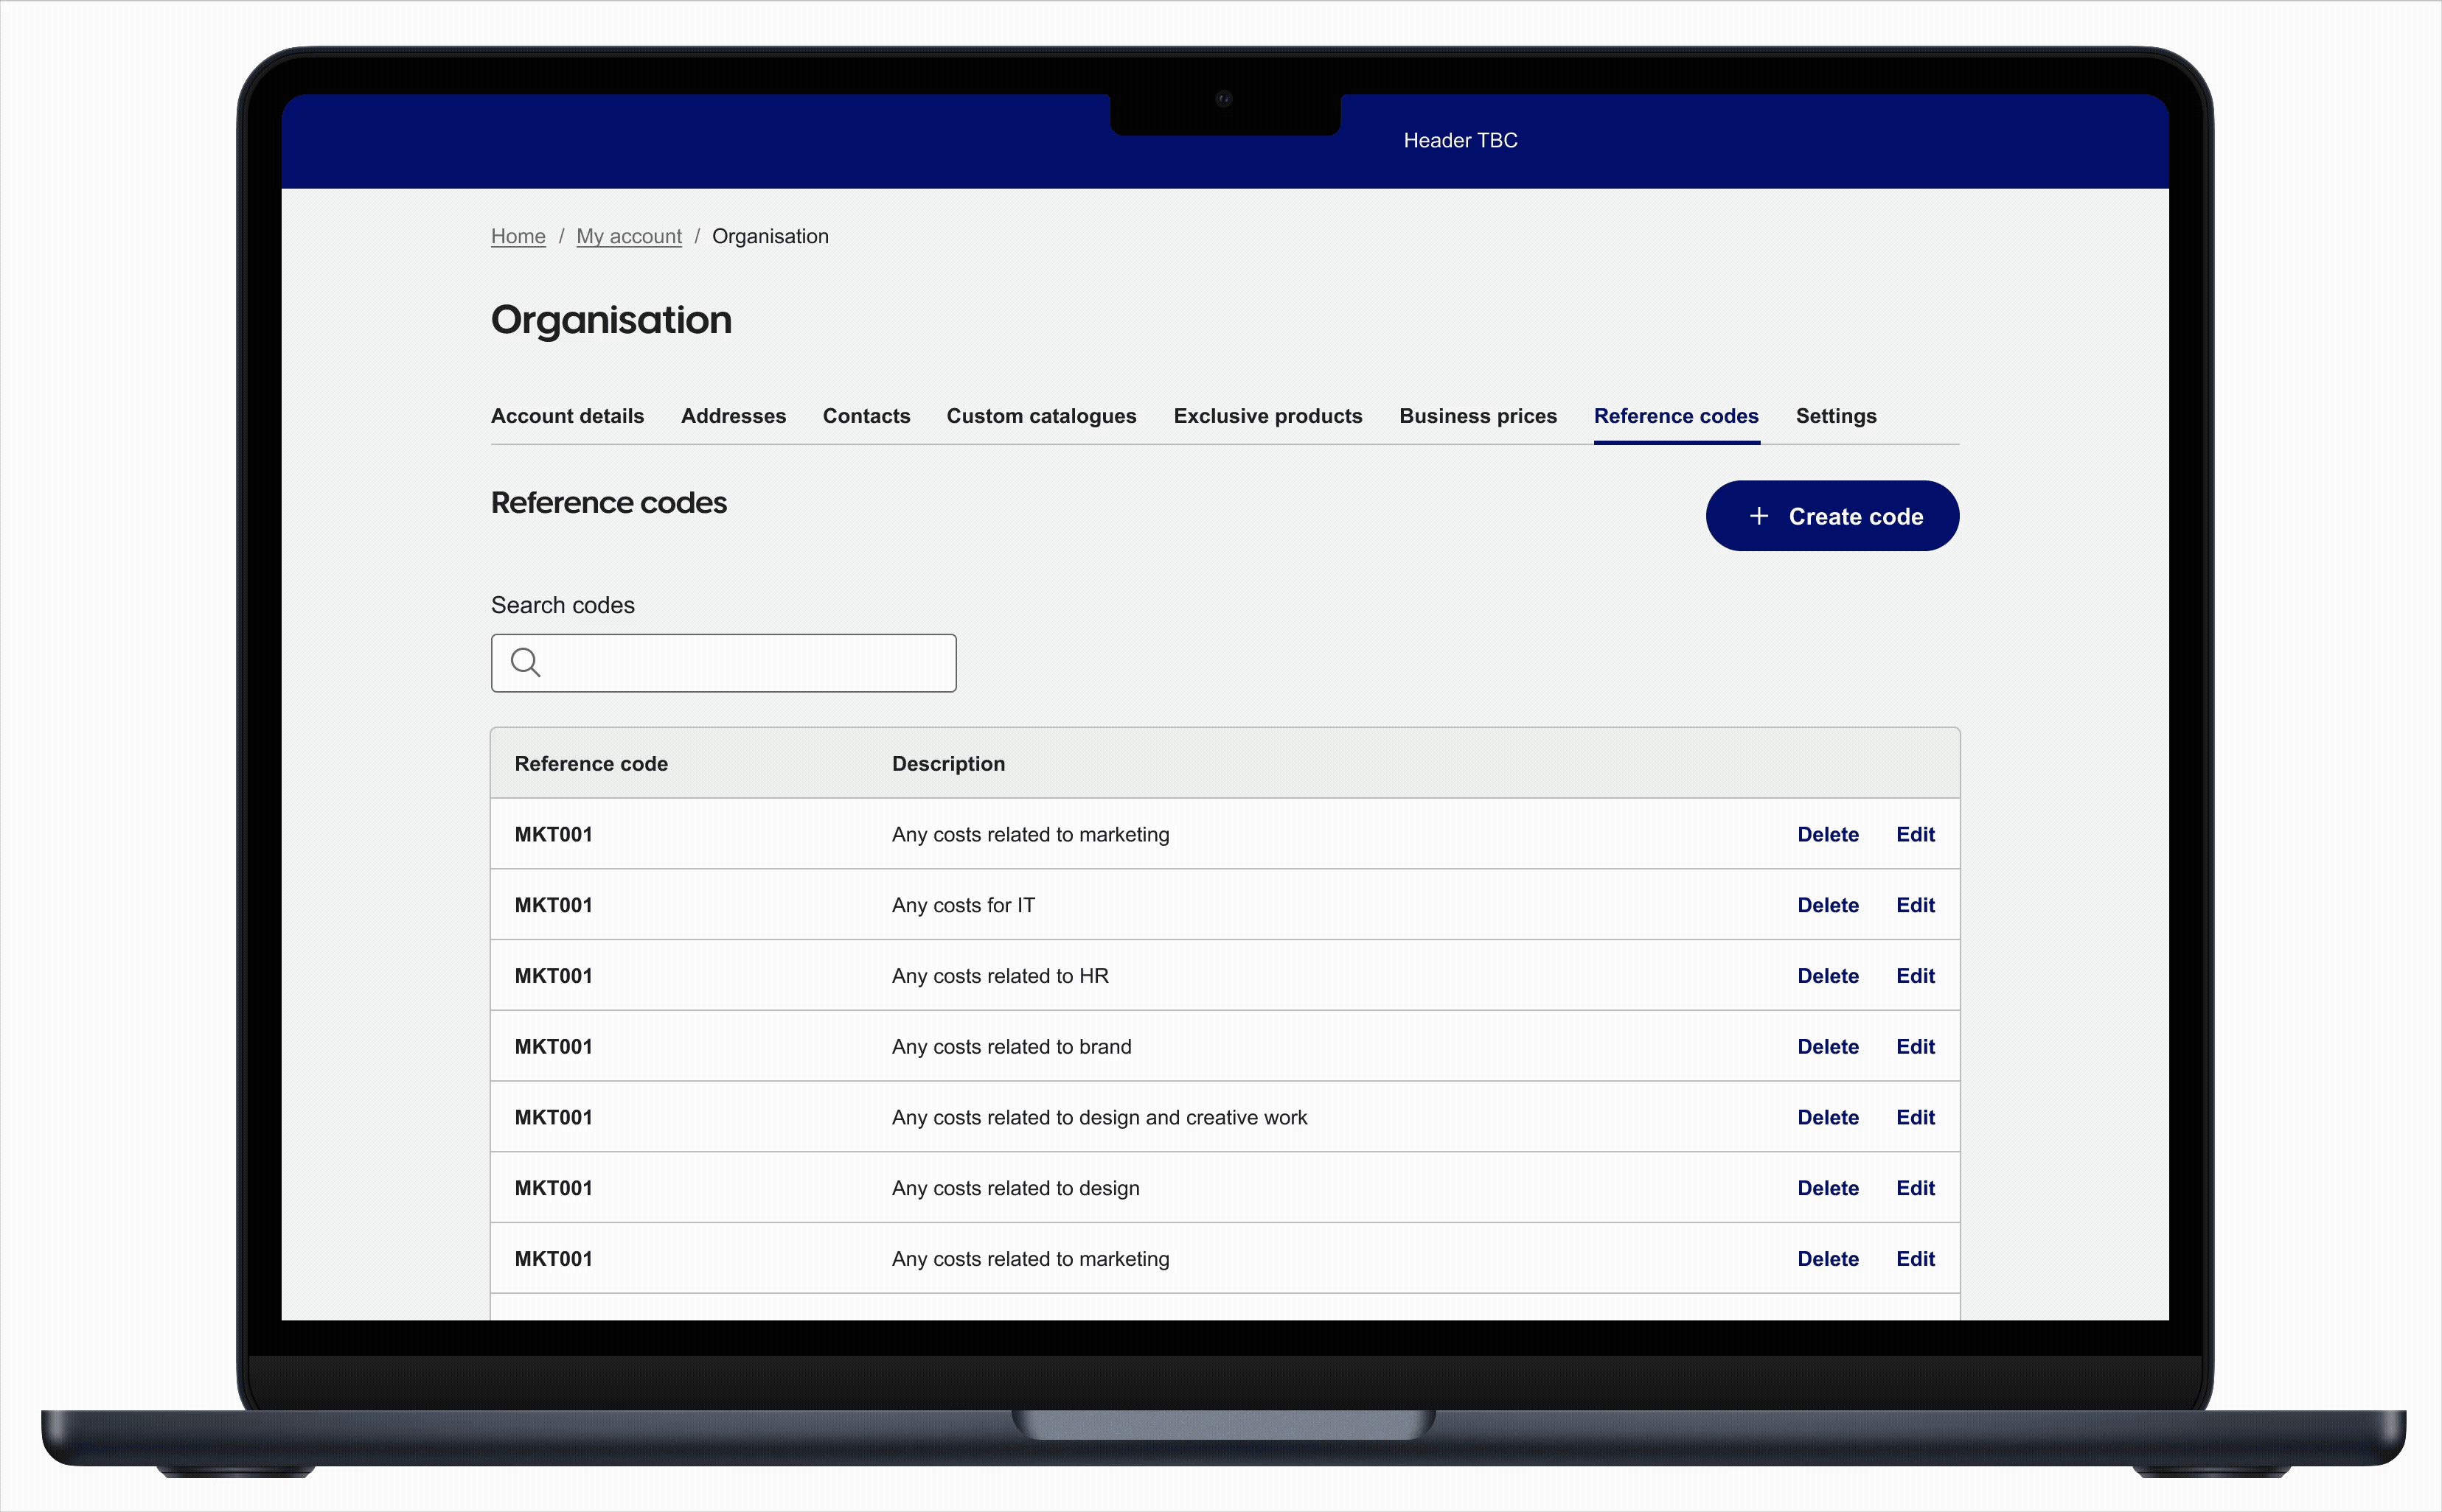Select 'Any costs for IT' description text
Image resolution: width=2442 pixels, height=1512 pixels.
964,905
